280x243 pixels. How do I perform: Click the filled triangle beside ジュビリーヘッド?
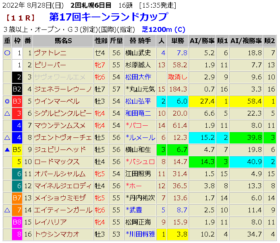pos(7,150)
